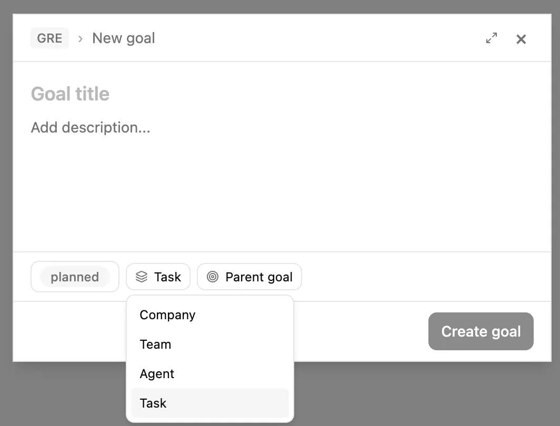Select the Team level option
The height and width of the screenshot is (426, 560).
155,344
